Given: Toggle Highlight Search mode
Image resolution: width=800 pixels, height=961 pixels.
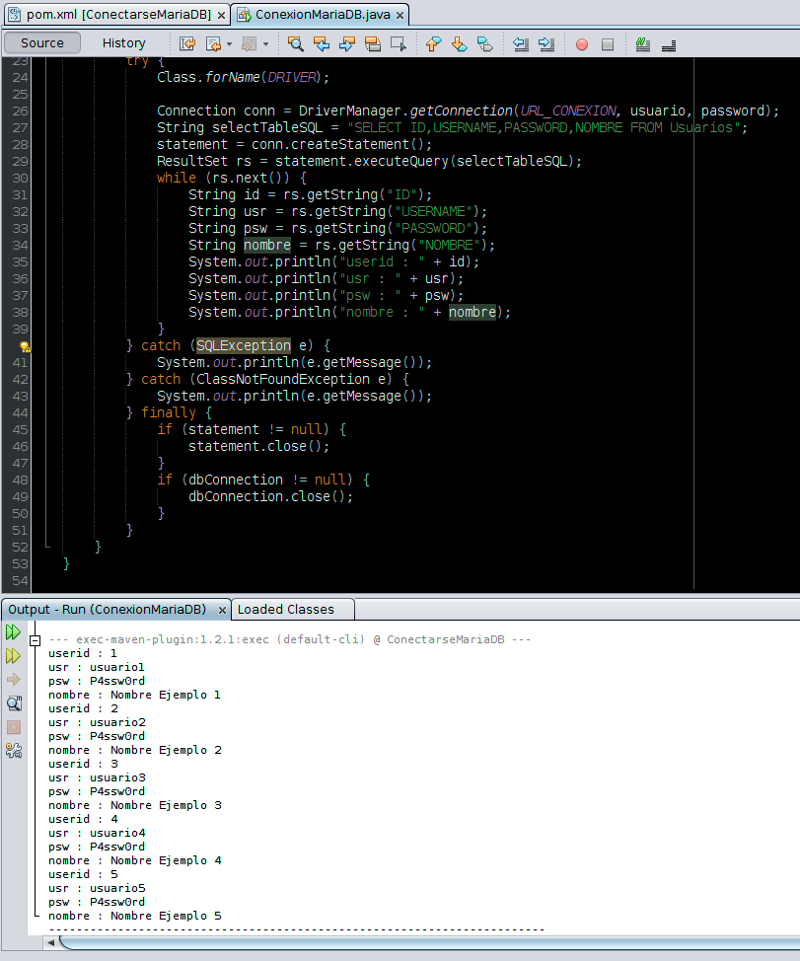Looking at the screenshot, I should [x=373, y=43].
